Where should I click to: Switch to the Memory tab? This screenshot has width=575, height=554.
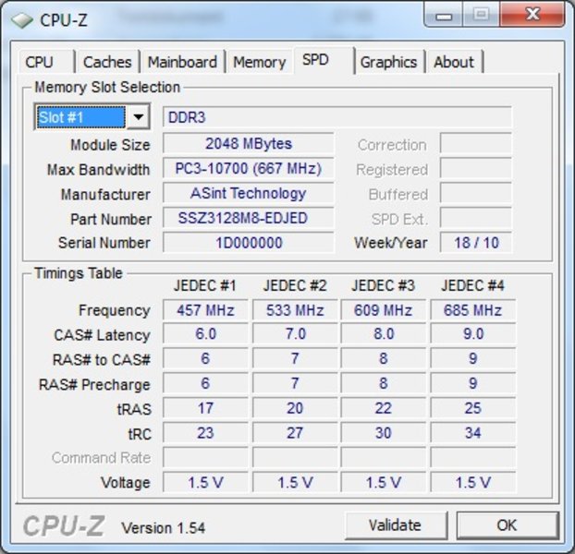coord(259,62)
